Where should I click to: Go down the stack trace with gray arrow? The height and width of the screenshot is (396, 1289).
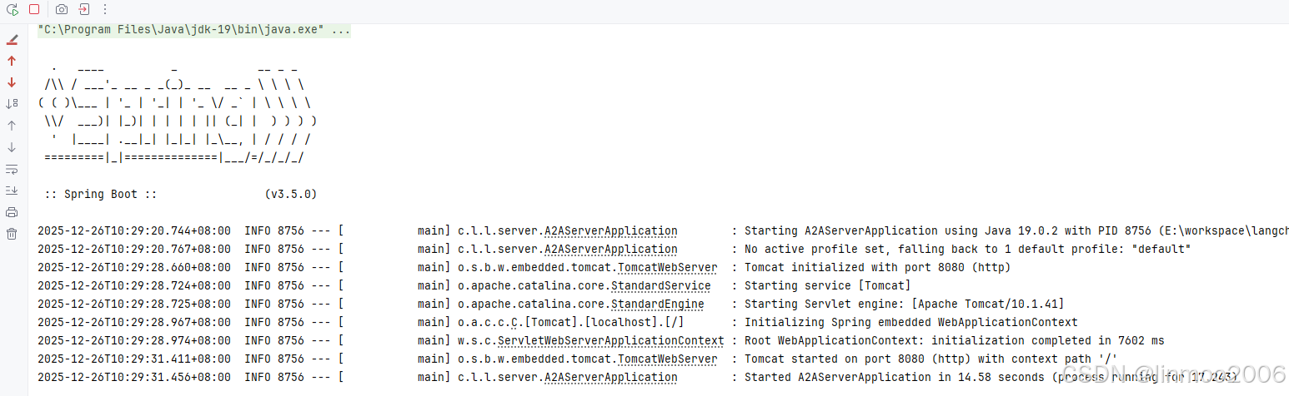[12, 147]
